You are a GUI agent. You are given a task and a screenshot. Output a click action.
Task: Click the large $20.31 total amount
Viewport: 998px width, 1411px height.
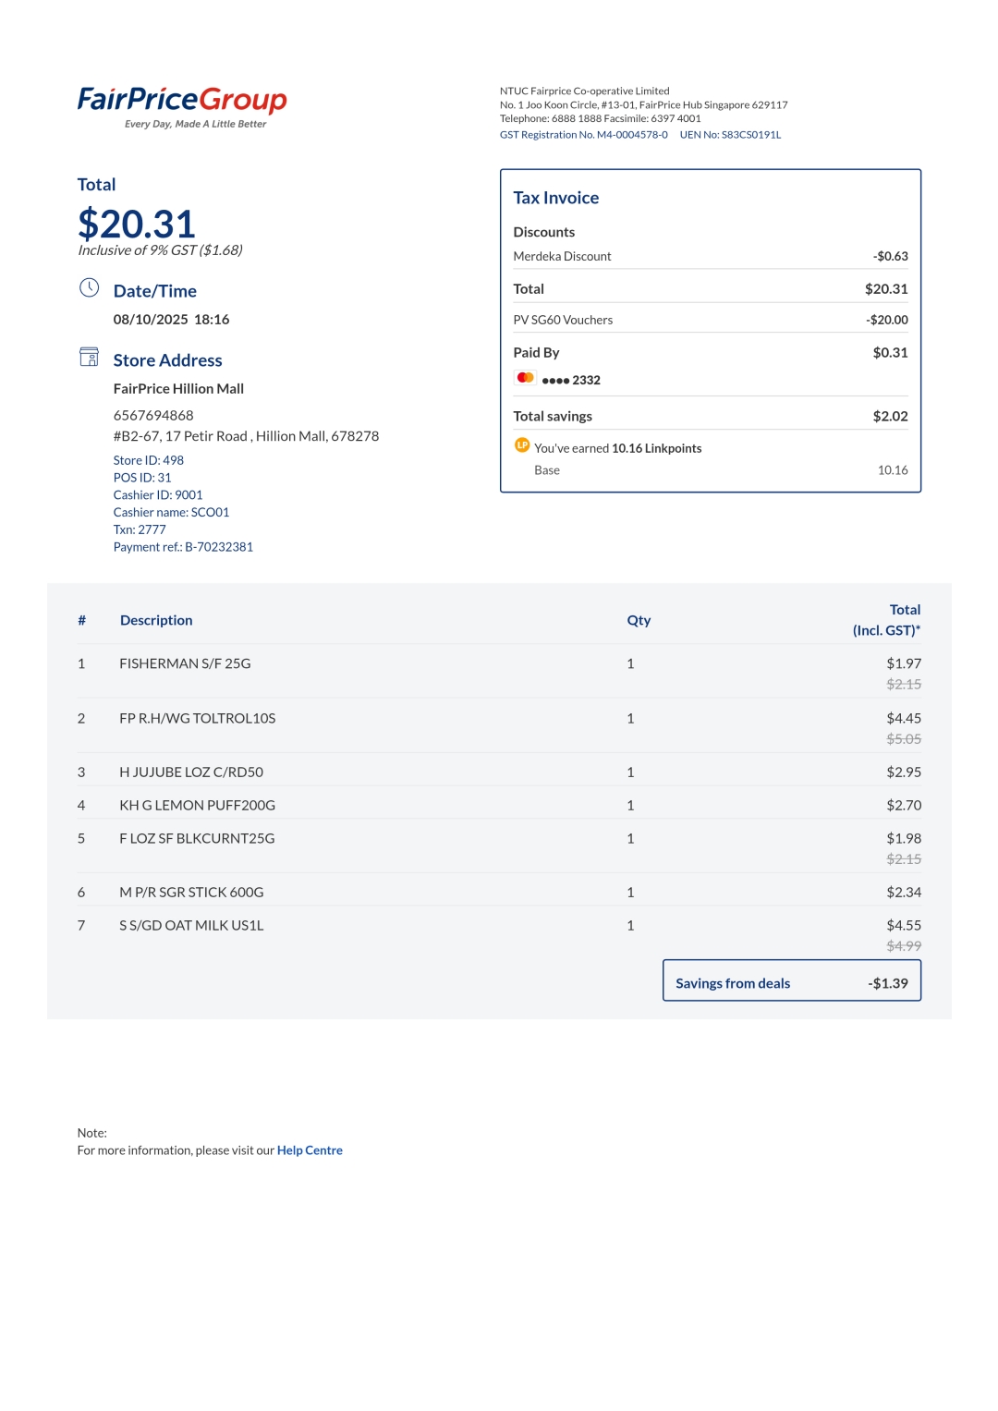tap(137, 224)
